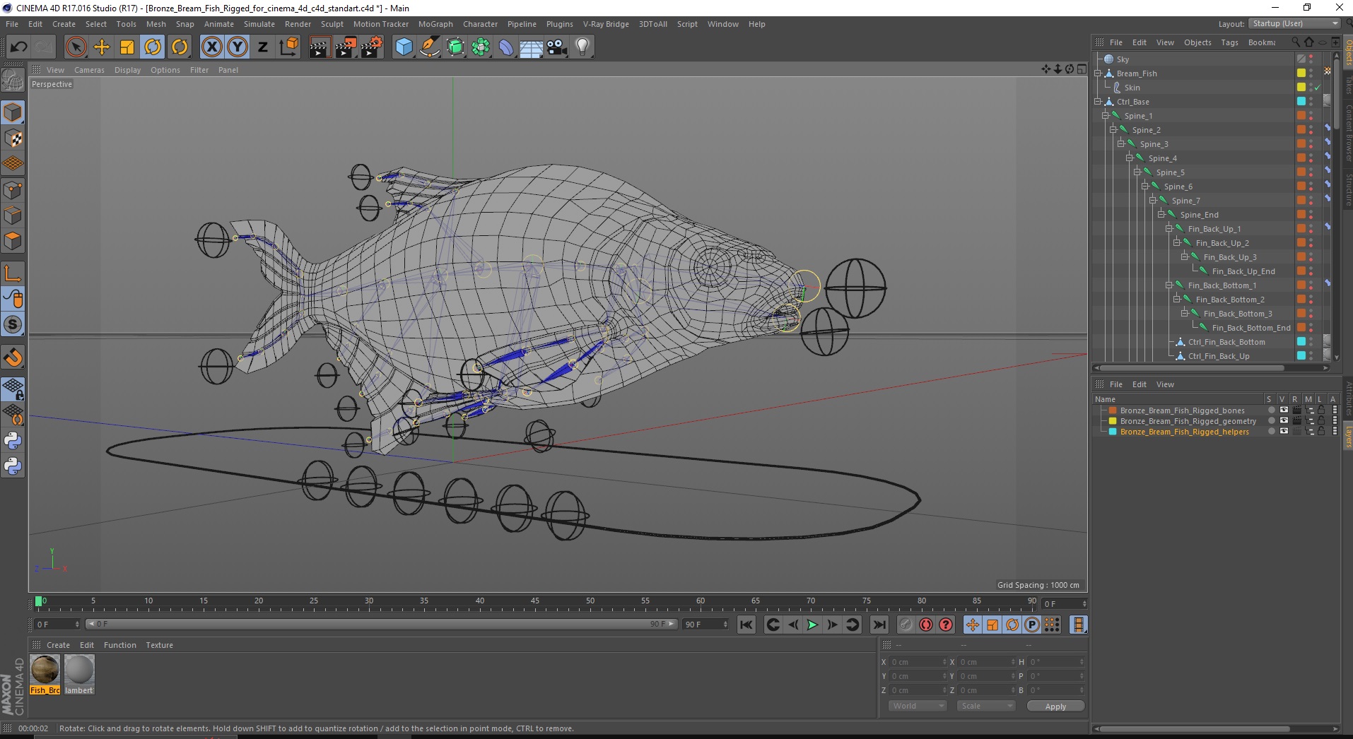Open material manager Texture menu
Screen dimensions: 1353x739
(159, 645)
